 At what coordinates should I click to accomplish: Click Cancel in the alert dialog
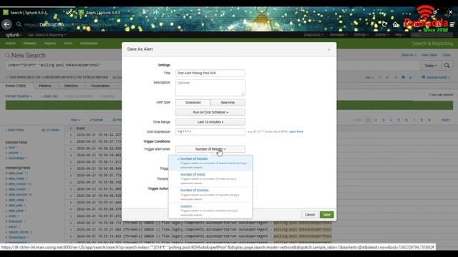(310, 215)
